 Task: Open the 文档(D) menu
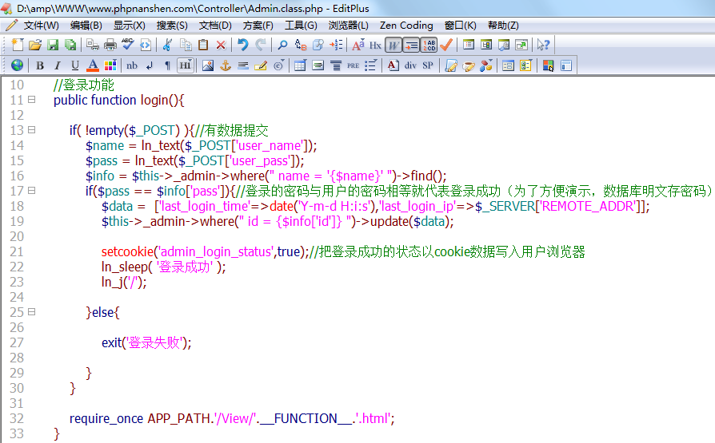[215, 26]
